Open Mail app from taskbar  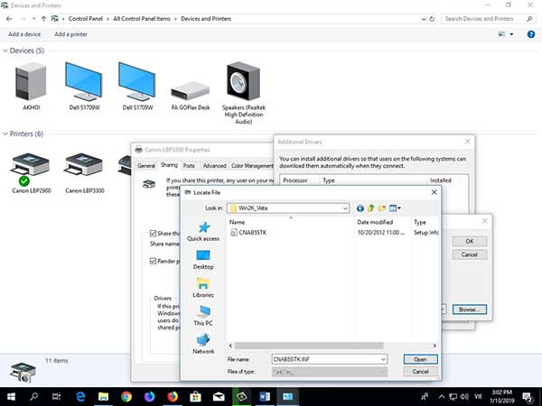219,397
